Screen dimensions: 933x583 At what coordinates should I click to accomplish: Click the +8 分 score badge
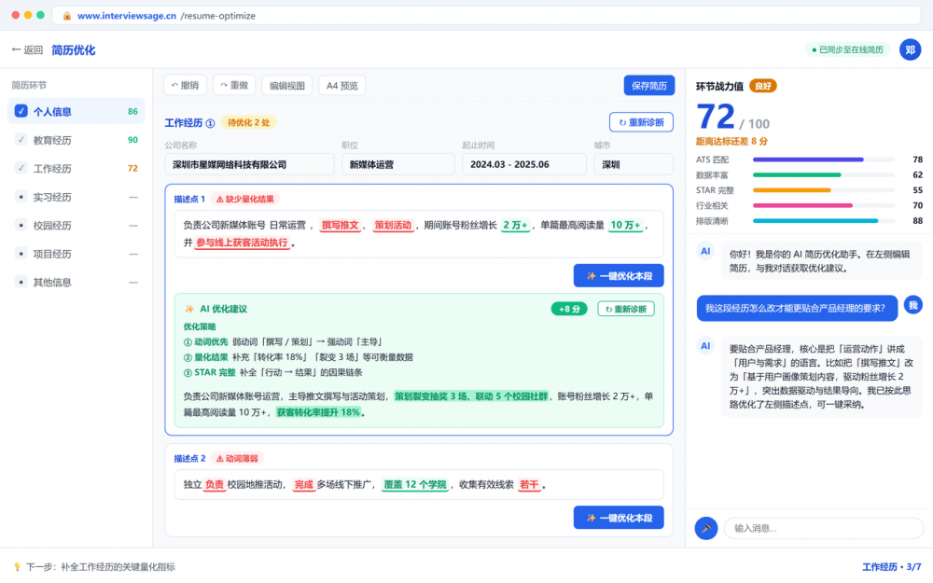coord(569,309)
